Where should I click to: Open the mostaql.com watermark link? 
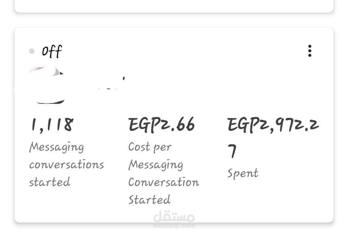click(x=174, y=226)
